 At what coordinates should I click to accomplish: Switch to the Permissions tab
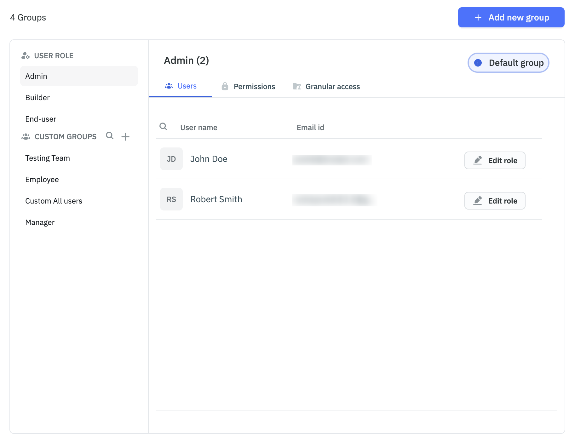[x=254, y=86]
